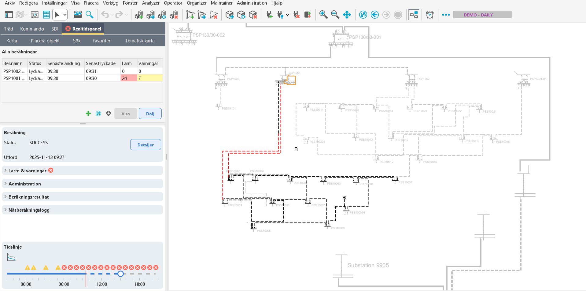Click the blue back arrow icon
Image resolution: width=586 pixels, height=291 pixels.
(x=375, y=15)
